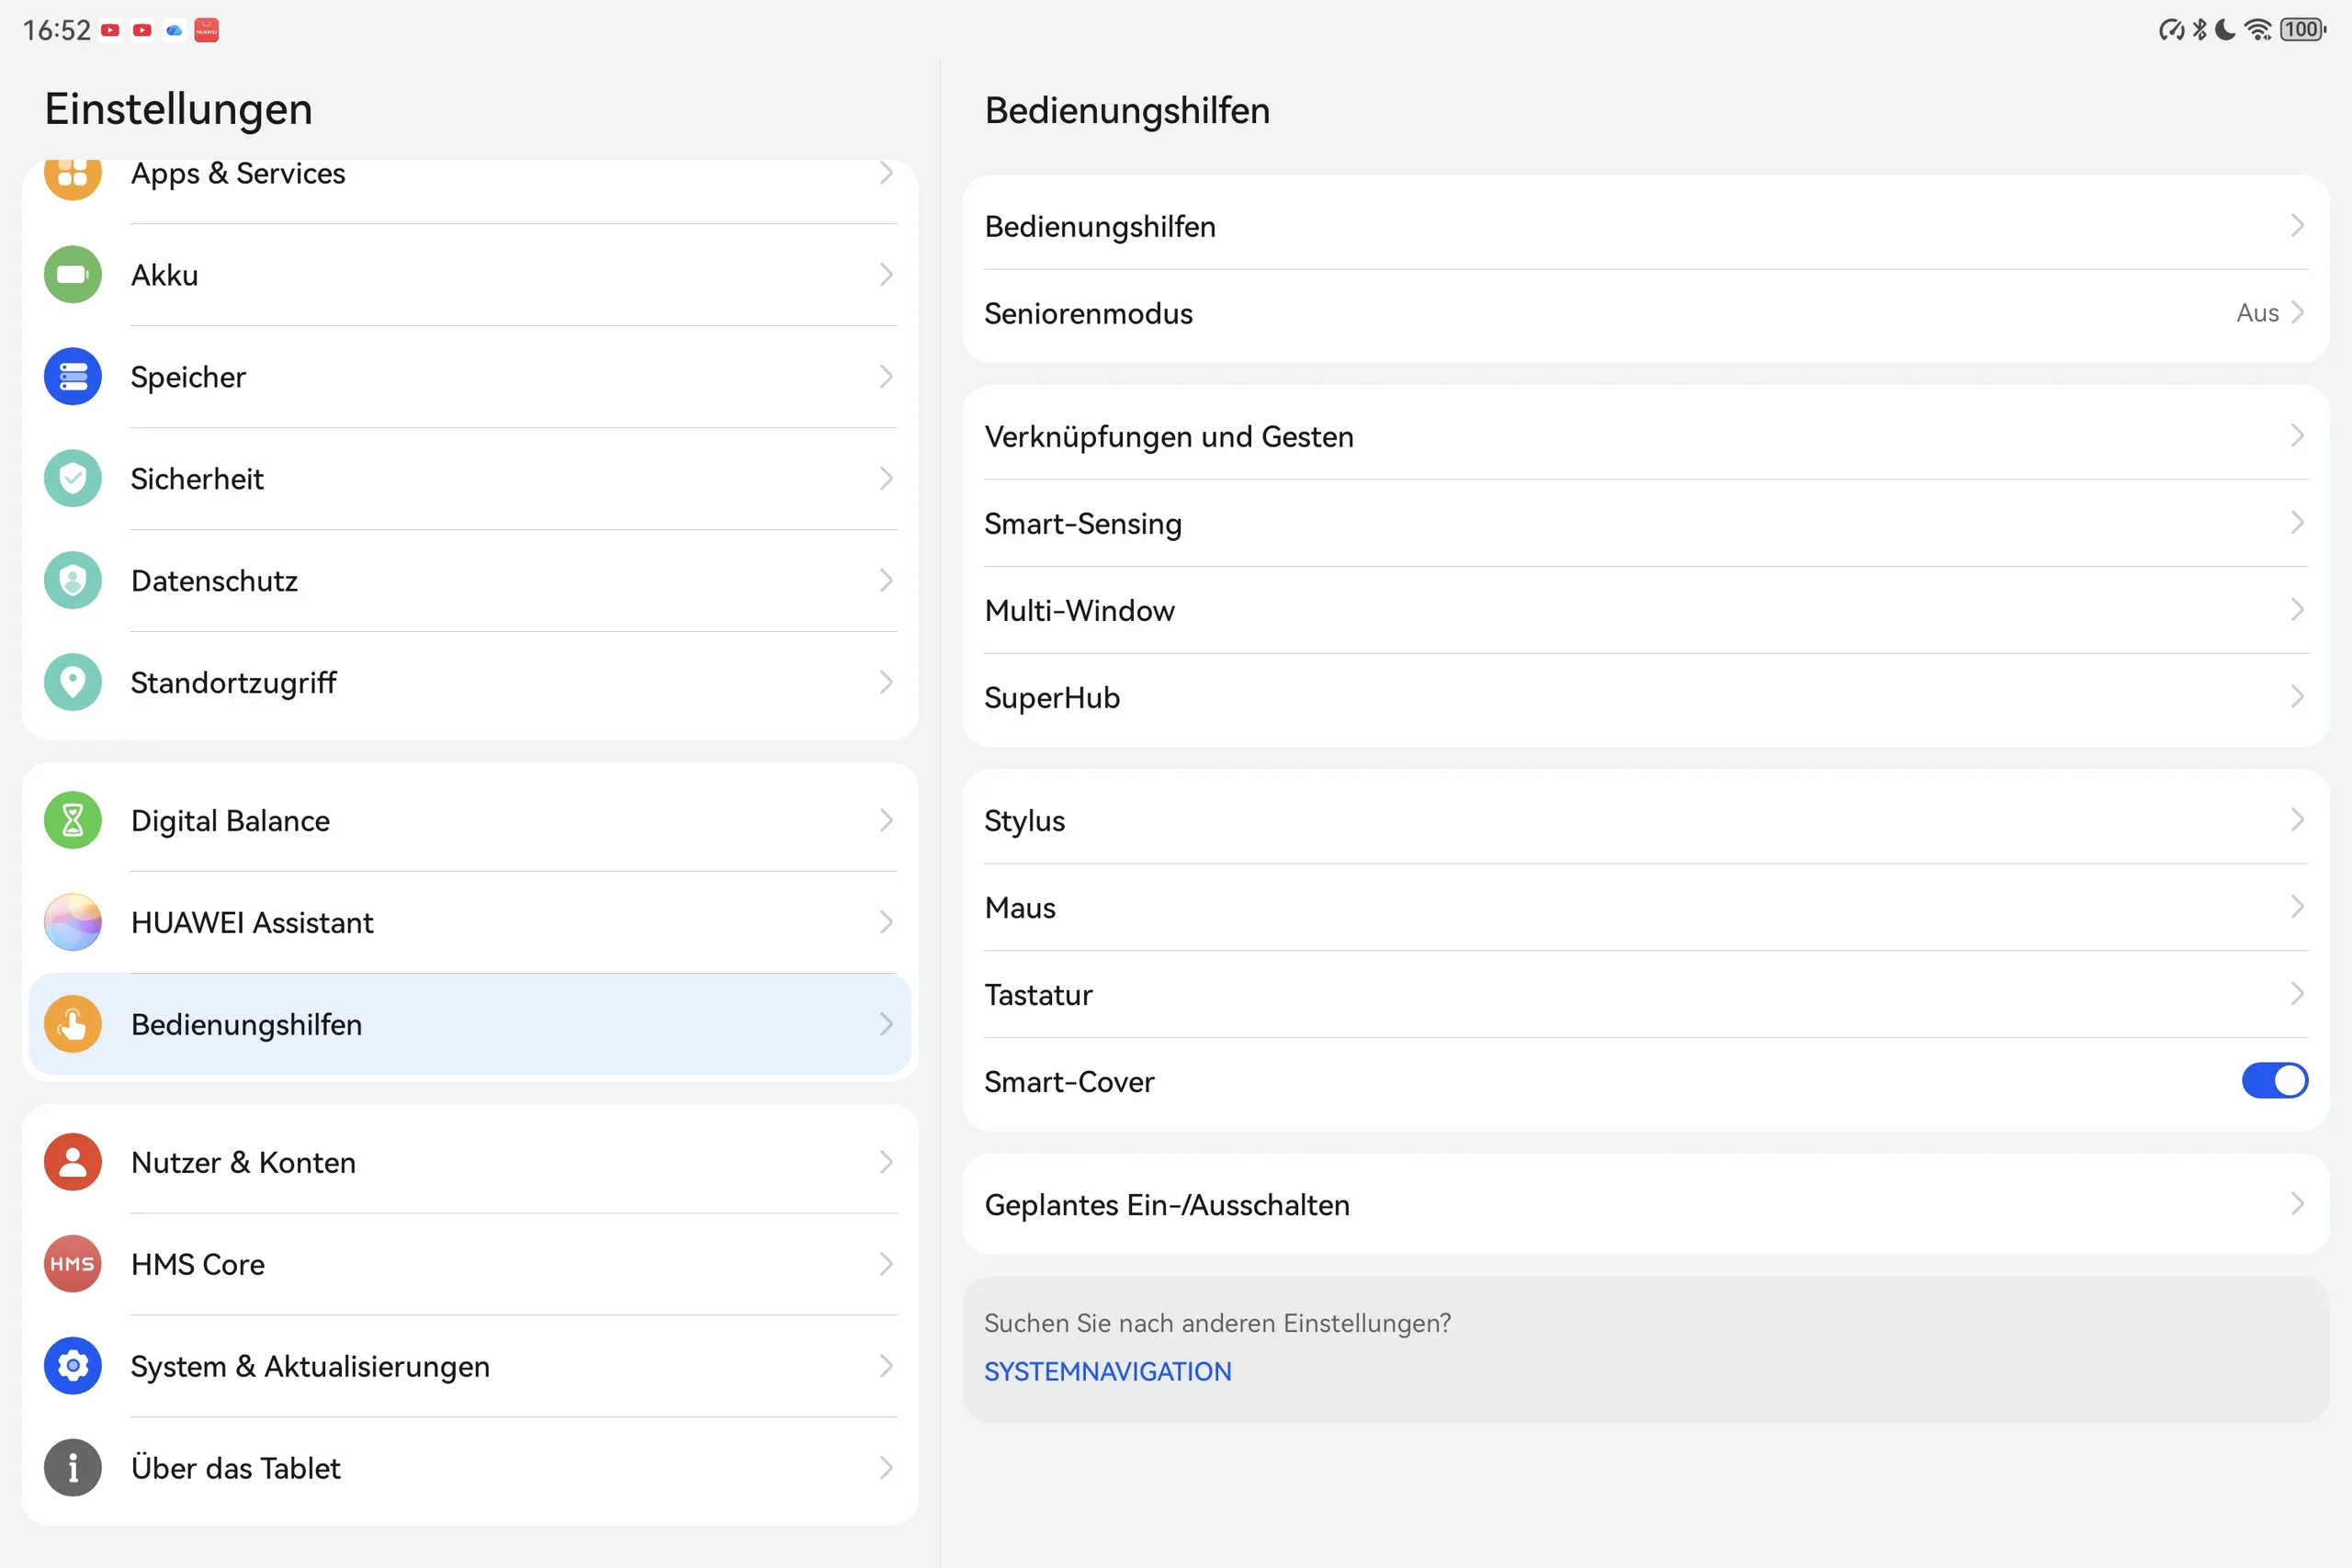This screenshot has height=1568, width=2352.
Task: Tap the orange Bedienungshilfen hand icon
Action: (73, 1025)
